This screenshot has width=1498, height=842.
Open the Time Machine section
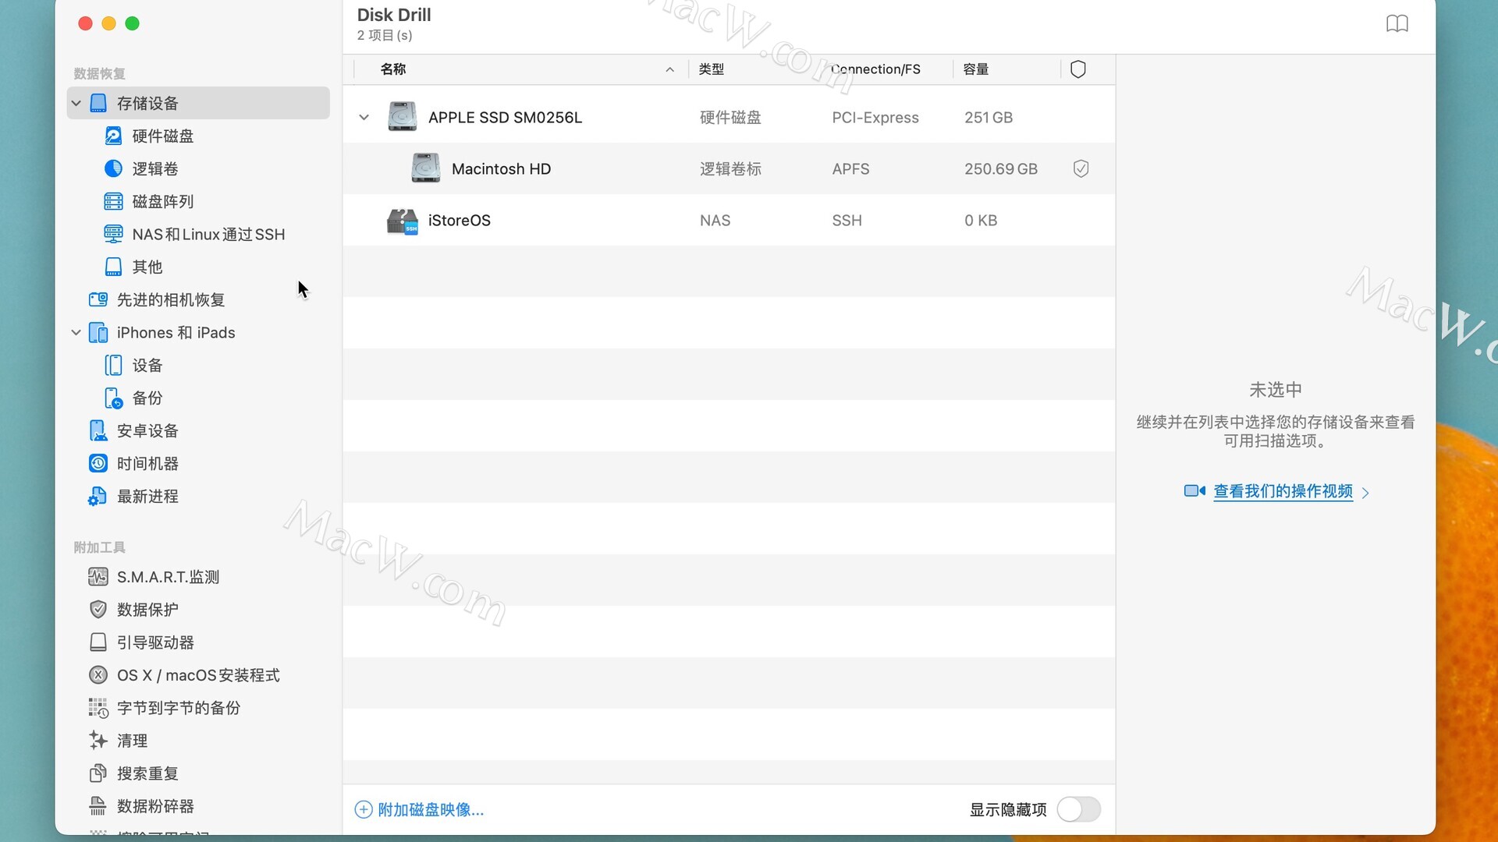point(147,463)
